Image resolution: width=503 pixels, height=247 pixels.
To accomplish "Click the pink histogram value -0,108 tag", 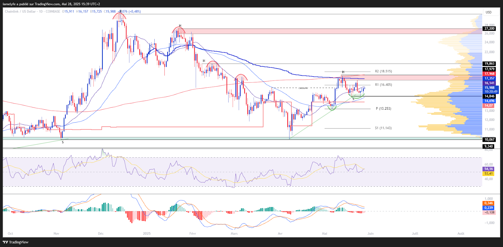I will pyautogui.click(x=489, y=212).
